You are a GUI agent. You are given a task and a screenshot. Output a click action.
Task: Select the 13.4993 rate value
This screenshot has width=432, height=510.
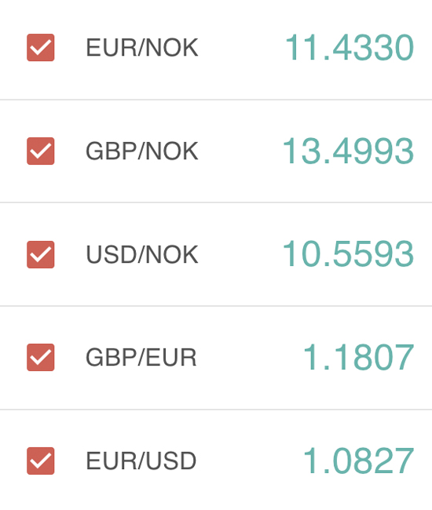(x=348, y=151)
